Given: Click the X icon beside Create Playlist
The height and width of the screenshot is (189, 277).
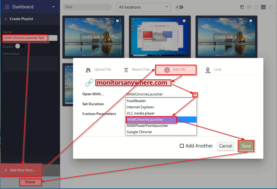Looking at the screenshot, I should point(6,19).
